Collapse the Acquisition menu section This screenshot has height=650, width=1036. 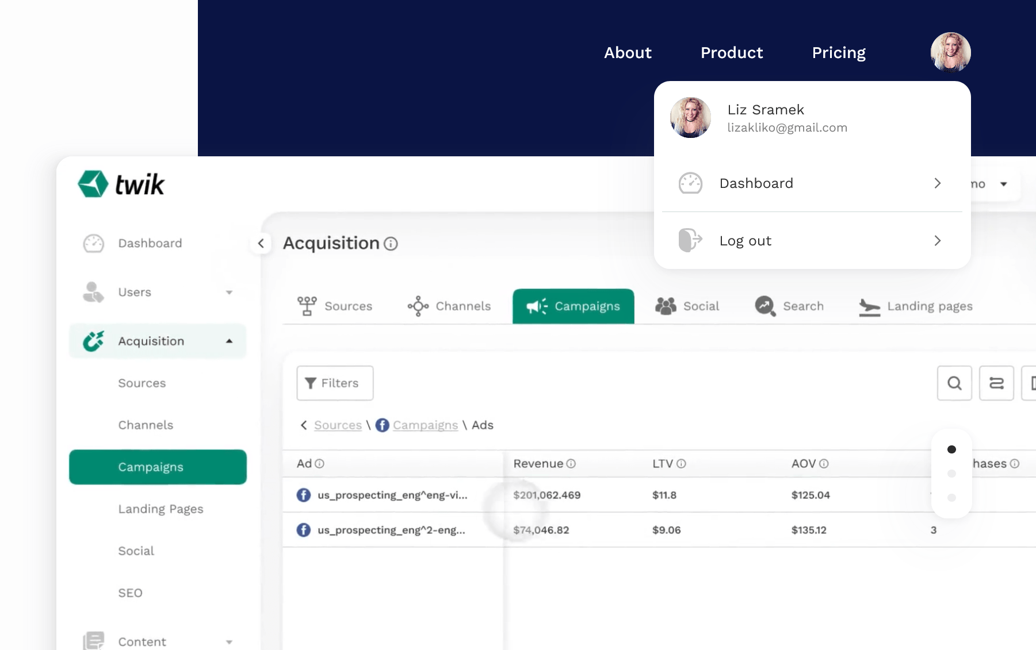tap(230, 340)
